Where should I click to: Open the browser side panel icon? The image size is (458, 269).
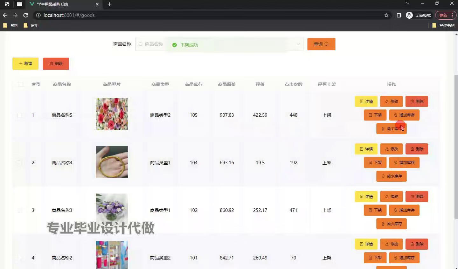coord(399,15)
